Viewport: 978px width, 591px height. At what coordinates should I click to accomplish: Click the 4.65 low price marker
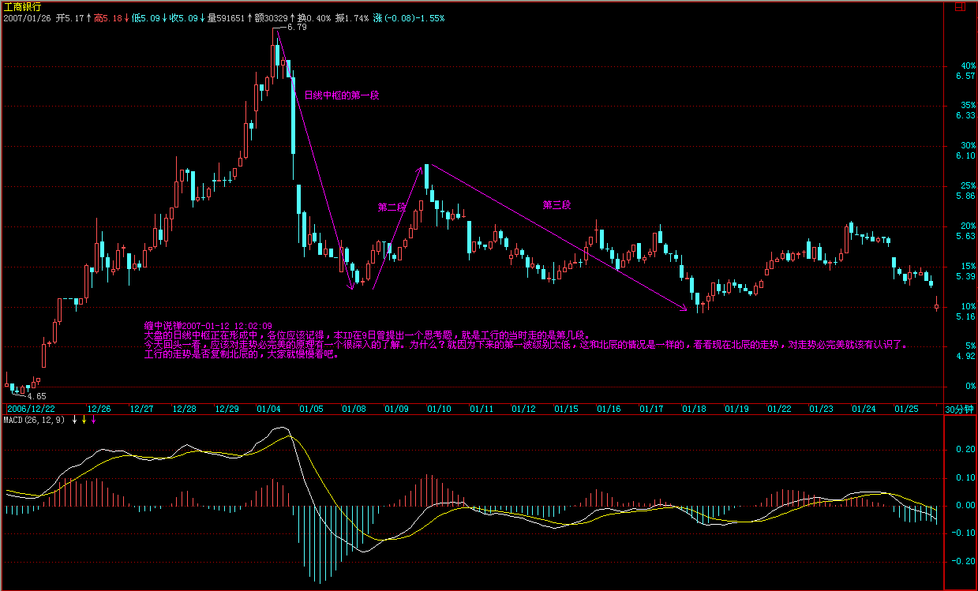pyautogui.click(x=36, y=396)
